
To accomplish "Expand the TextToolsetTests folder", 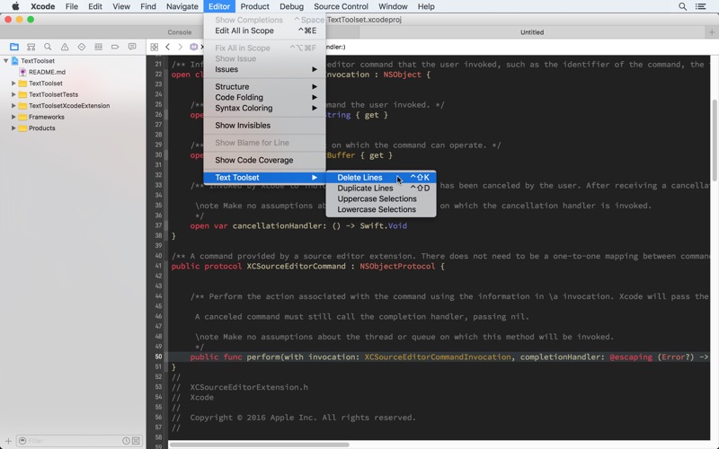I will tap(13, 94).
